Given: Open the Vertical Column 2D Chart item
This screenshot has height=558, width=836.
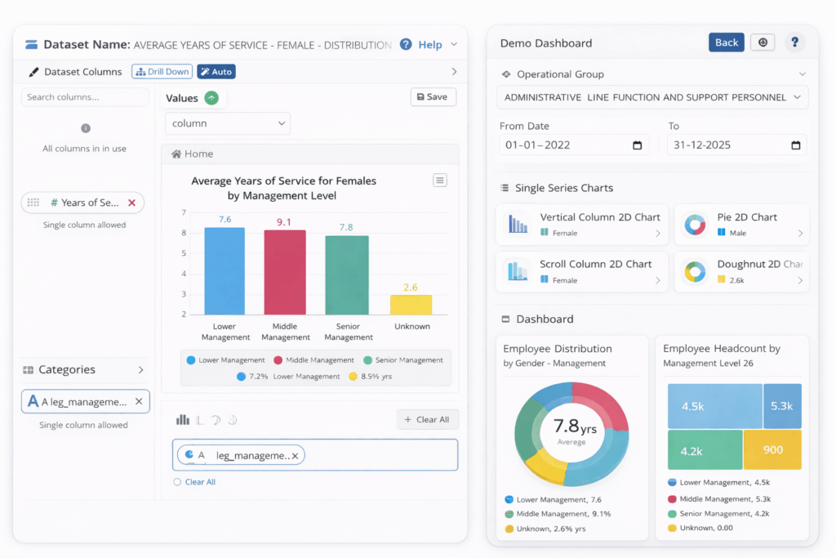Looking at the screenshot, I should pos(581,225).
